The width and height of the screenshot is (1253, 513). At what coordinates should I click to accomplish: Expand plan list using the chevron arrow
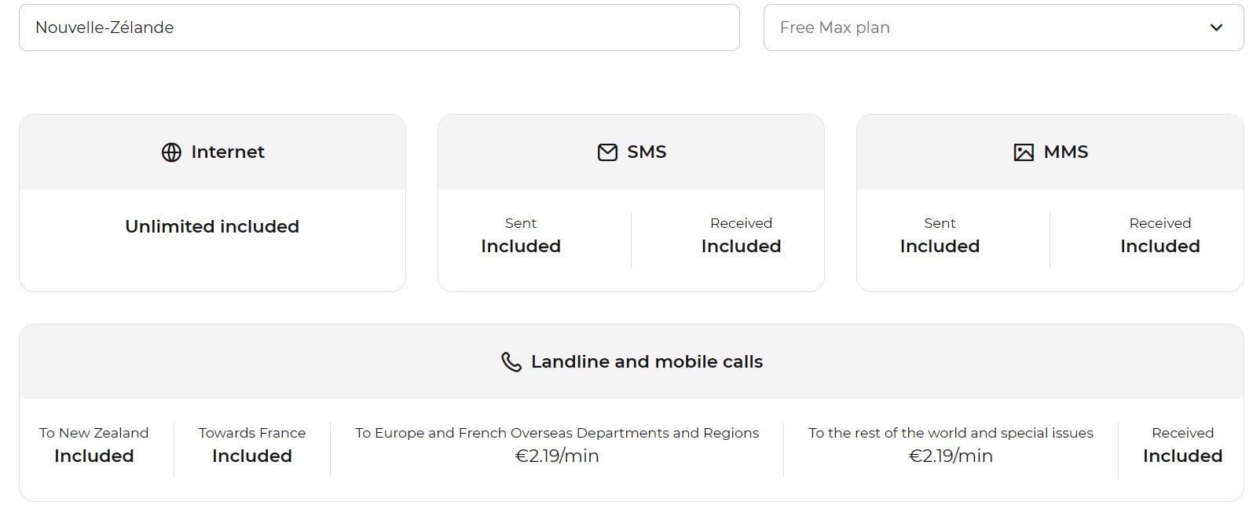(x=1216, y=27)
